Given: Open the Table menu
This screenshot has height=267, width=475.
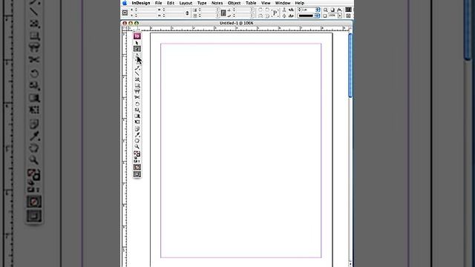Looking at the screenshot, I should pyautogui.click(x=251, y=3).
